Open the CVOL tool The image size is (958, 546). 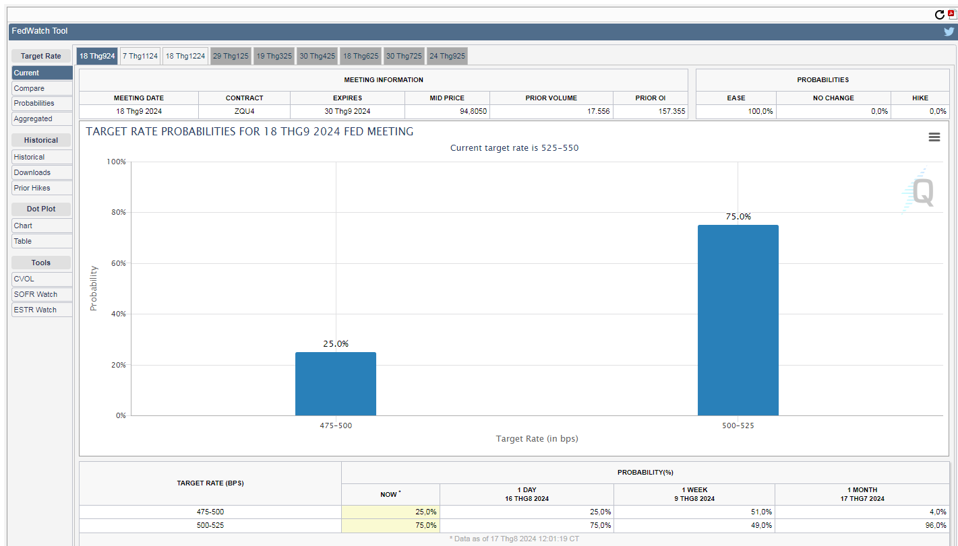coord(42,279)
